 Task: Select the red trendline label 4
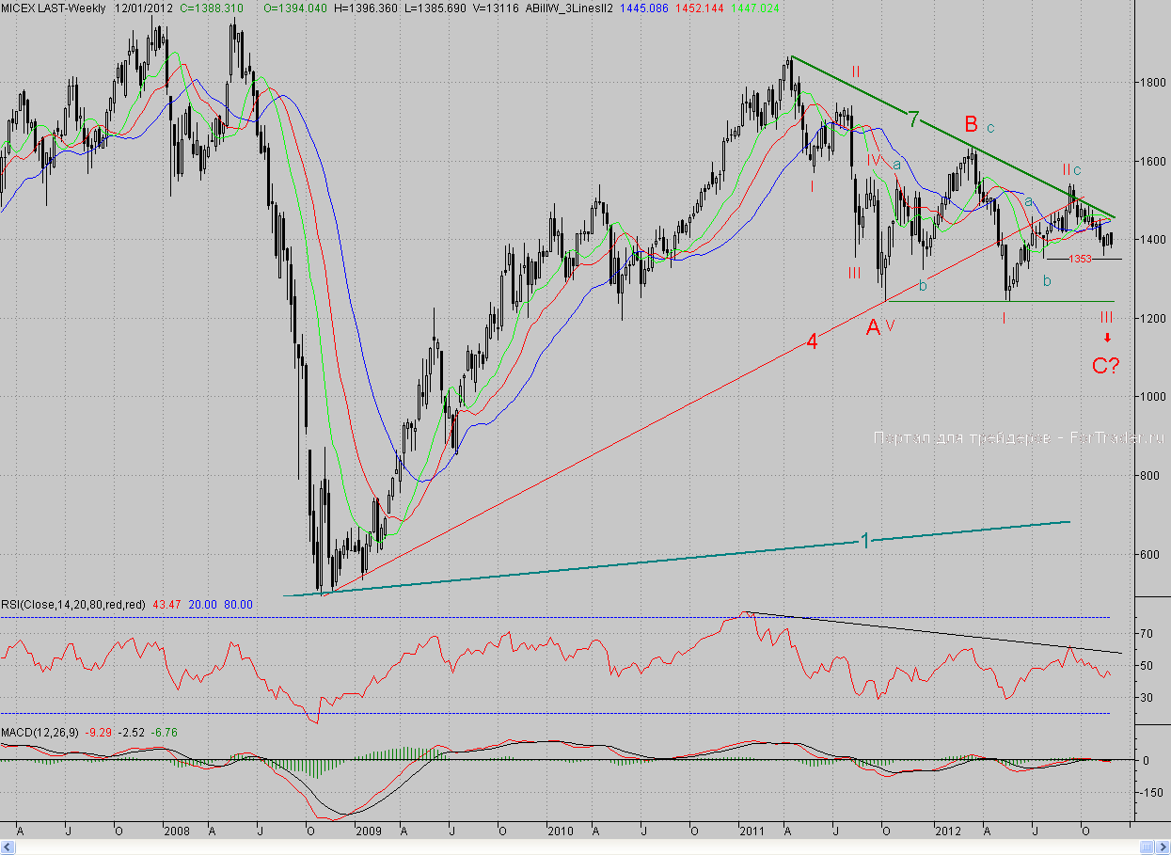tap(812, 342)
